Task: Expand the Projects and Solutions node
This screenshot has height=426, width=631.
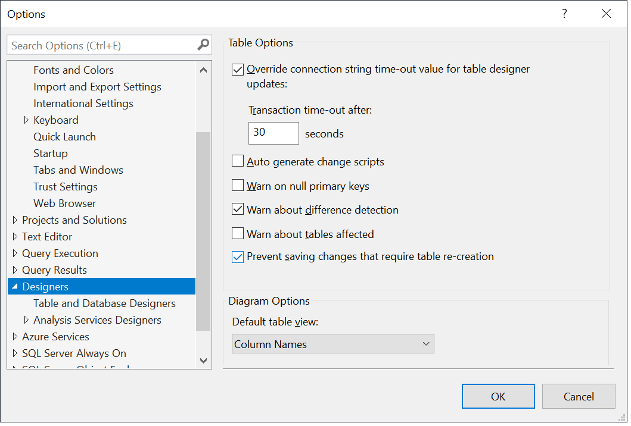Action: [15, 220]
